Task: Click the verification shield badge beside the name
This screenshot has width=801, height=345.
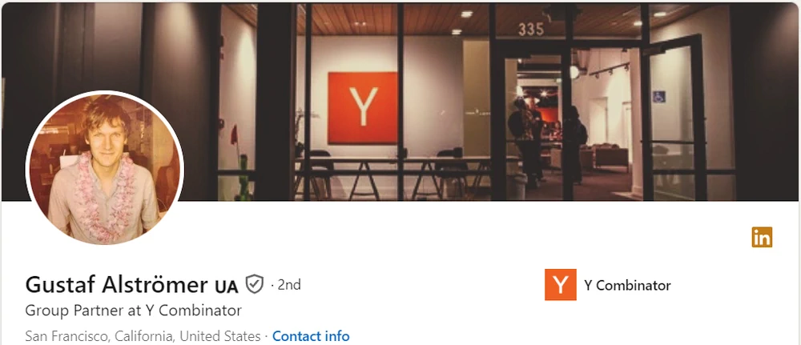Action: click(x=255, y=284)
